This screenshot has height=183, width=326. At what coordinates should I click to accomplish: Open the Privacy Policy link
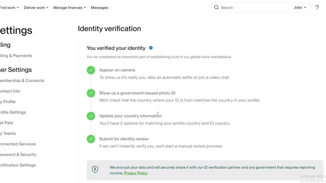[x=135, y=173]
